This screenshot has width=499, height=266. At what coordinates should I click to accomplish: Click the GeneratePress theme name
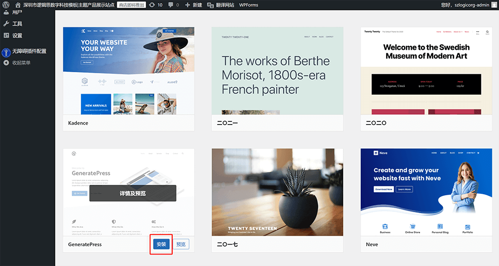pos(85,245)
